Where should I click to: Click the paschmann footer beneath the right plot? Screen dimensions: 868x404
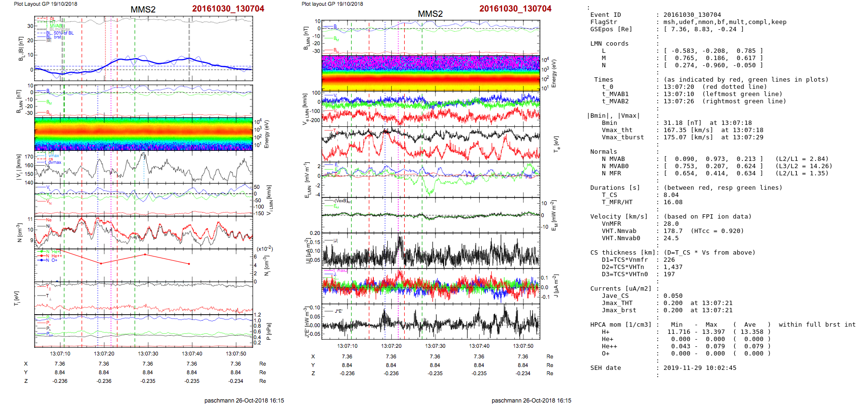click(531, 400)
